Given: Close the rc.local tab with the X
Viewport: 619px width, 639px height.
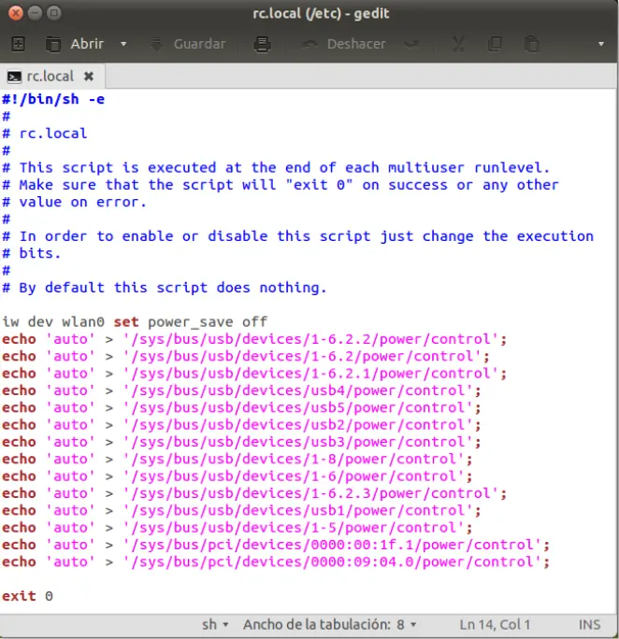Looking at the screenshot, I should (x=89, y=77).
